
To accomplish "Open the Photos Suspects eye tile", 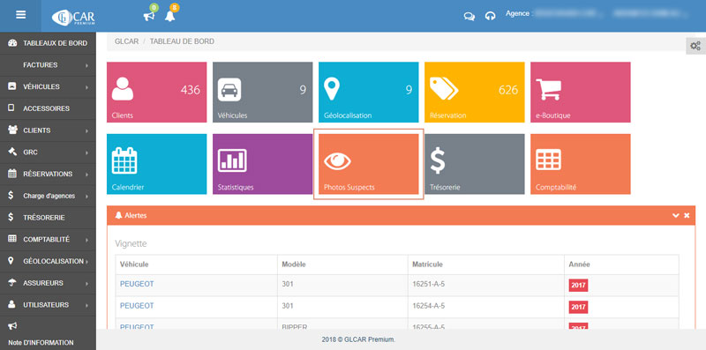I will tap(368, 164).
